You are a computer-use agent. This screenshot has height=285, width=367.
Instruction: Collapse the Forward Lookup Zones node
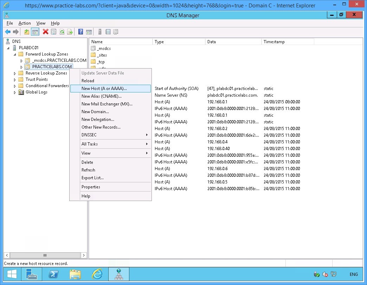tap(15, 54)
